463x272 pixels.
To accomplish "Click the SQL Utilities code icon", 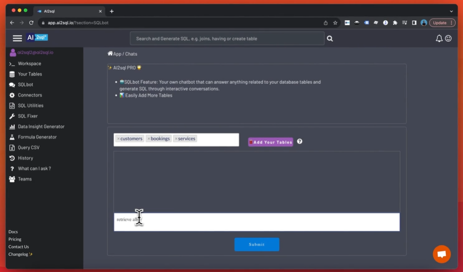I will [12, 106].
